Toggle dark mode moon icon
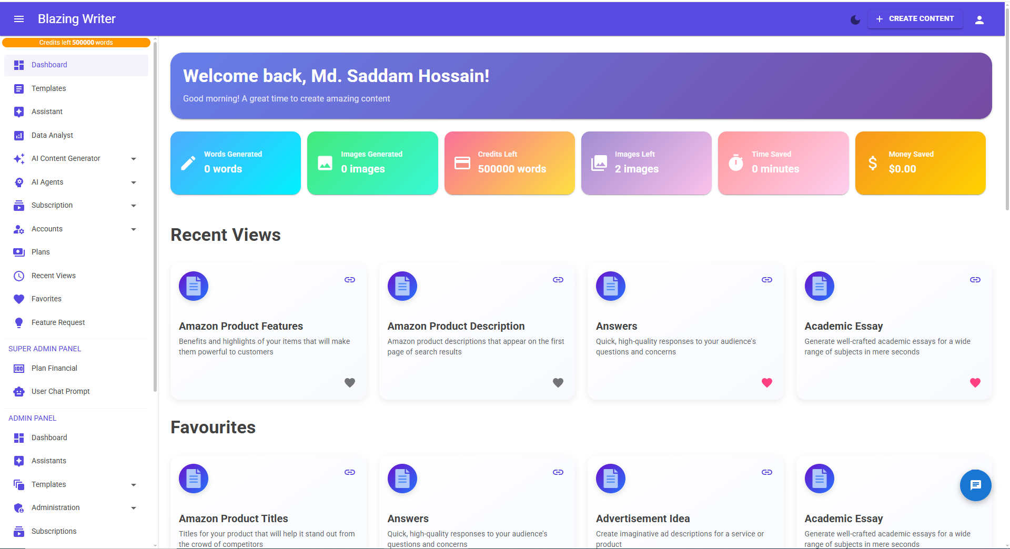The image size is (1010, 549). [x=855, y=19]
